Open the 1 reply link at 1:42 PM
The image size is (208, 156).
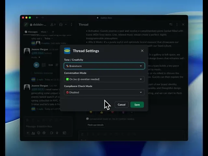[x=40, y=109]
